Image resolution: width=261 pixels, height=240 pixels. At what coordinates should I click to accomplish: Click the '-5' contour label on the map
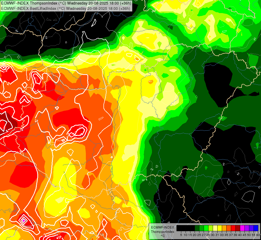(x=59, y=237)
